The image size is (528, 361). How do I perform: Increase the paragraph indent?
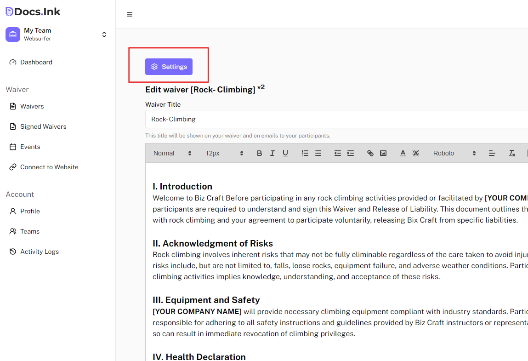[x=350, y=153]
